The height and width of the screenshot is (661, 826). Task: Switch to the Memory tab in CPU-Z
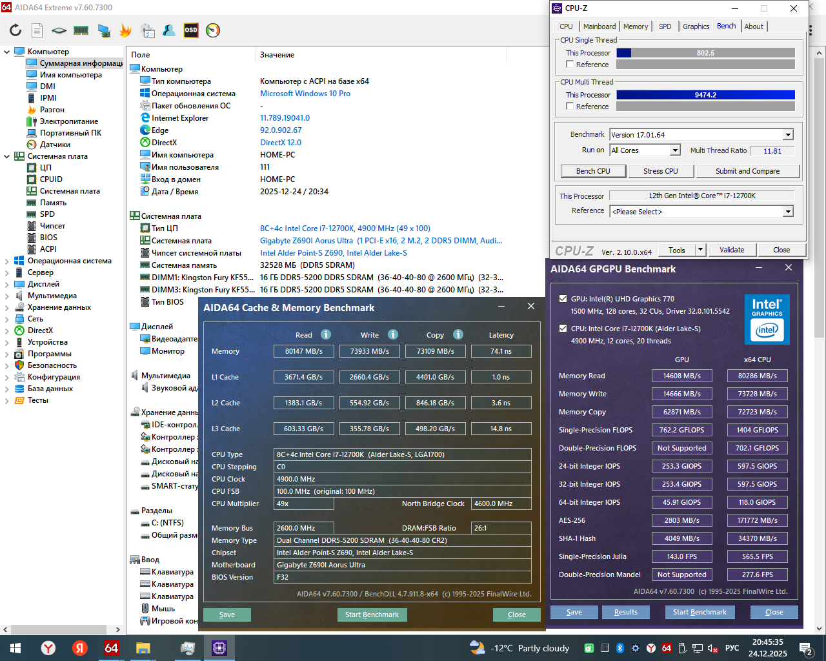click(x=636, y=26)
